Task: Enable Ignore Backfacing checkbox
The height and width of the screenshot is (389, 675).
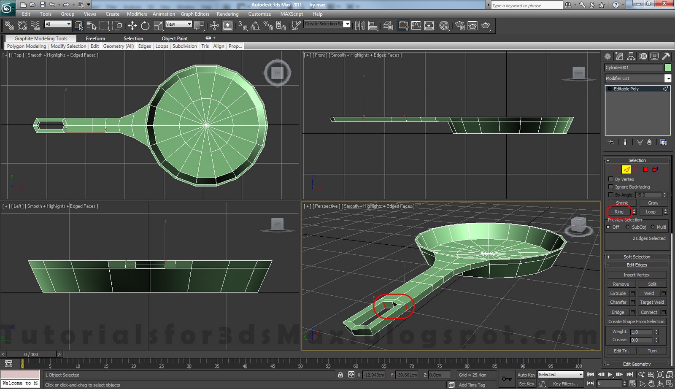Action: [x=611, y=186]
